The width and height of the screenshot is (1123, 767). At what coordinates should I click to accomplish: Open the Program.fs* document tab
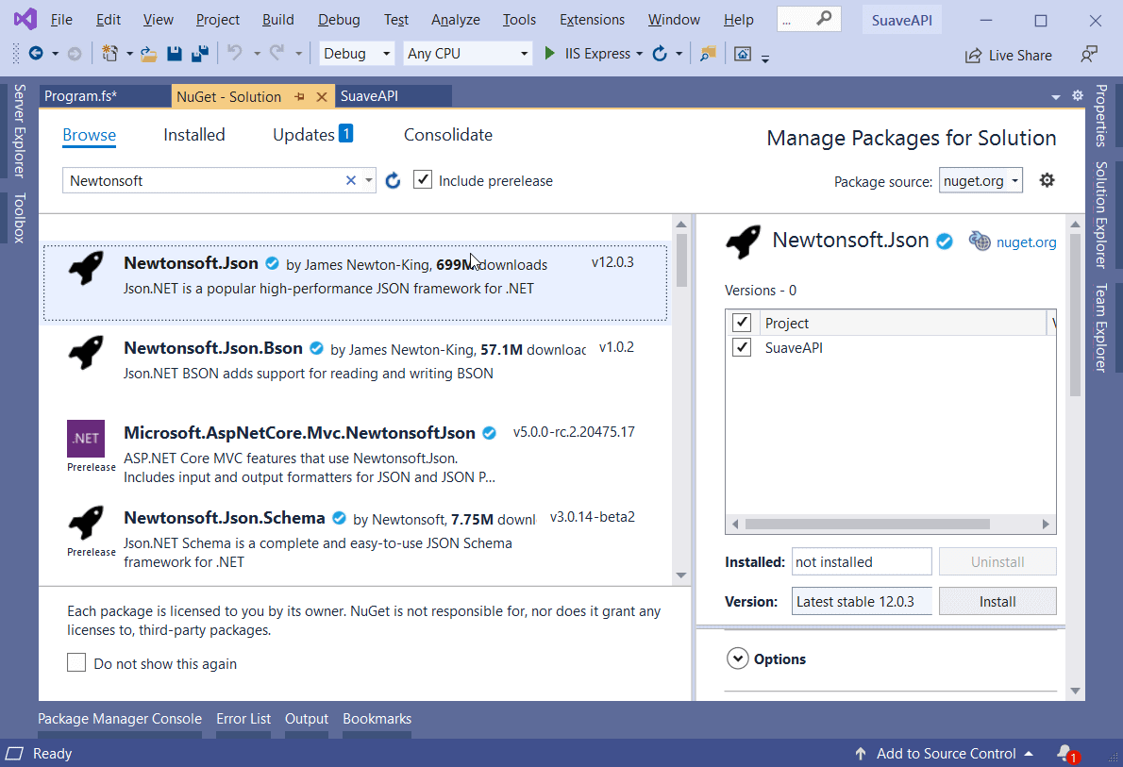104,96
